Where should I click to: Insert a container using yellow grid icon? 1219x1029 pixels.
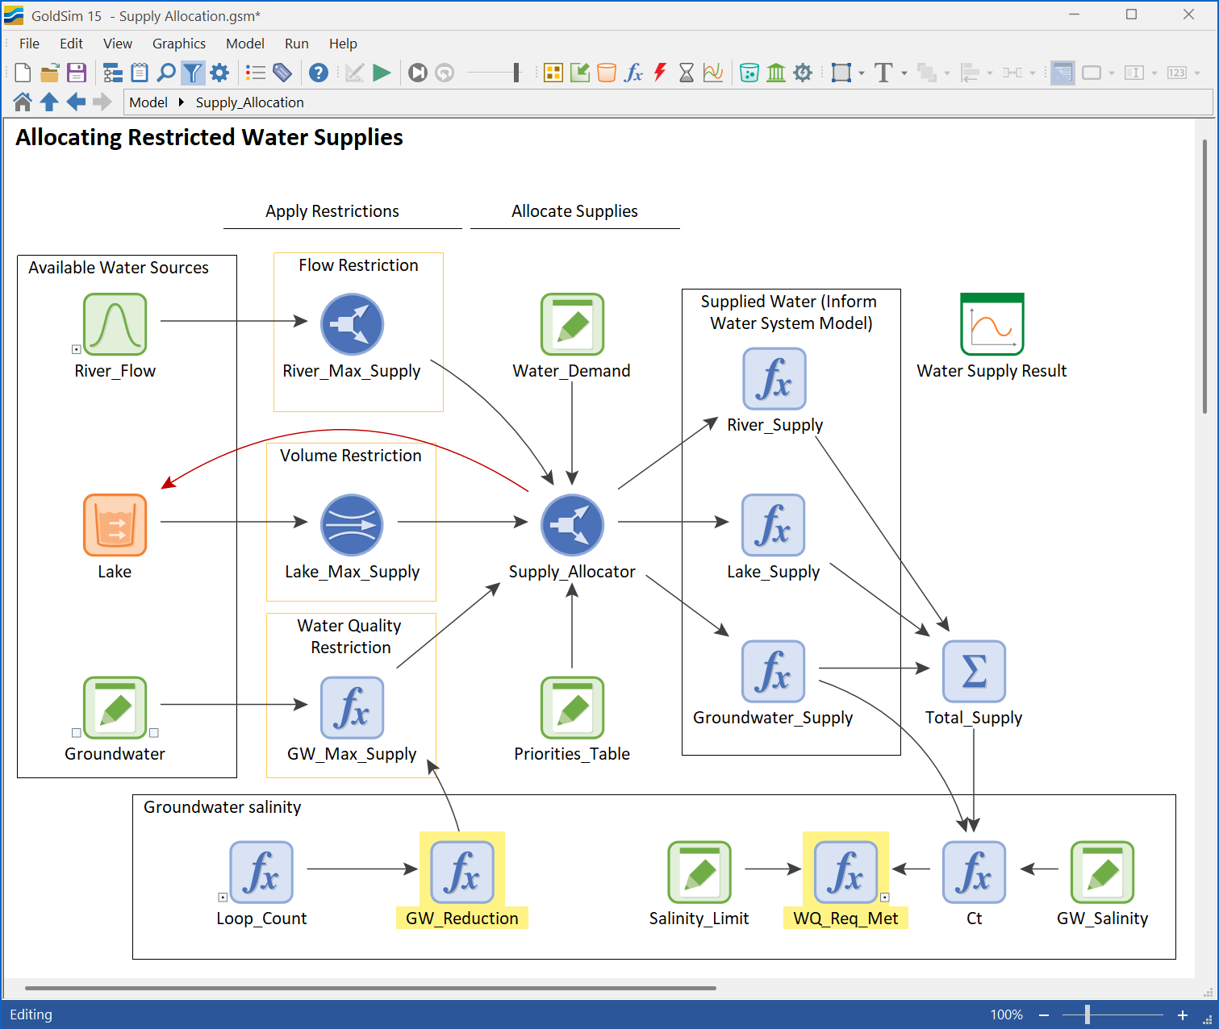point(553,73)
